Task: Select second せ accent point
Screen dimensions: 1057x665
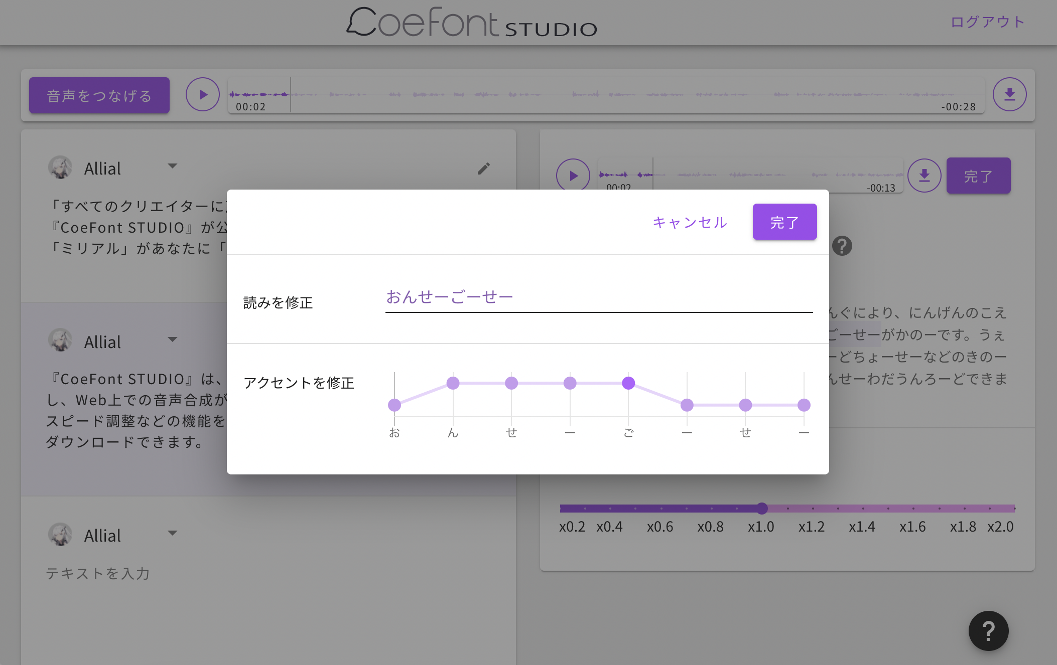Action: (x=745, y=405)
